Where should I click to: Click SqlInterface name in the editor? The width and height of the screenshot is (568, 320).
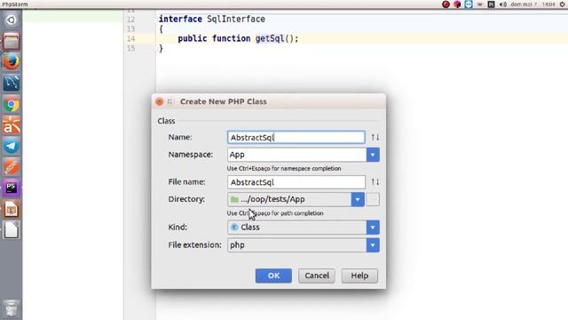(236, 19)
